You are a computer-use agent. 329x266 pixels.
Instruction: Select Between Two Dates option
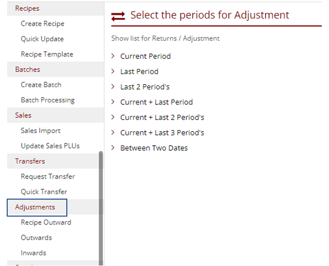click(154, 148)
